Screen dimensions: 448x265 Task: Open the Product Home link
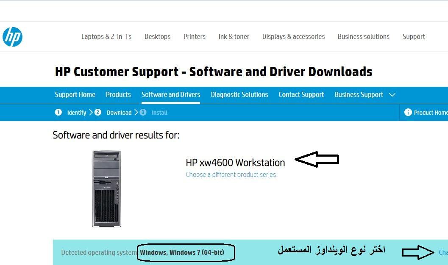coord(431,113)
